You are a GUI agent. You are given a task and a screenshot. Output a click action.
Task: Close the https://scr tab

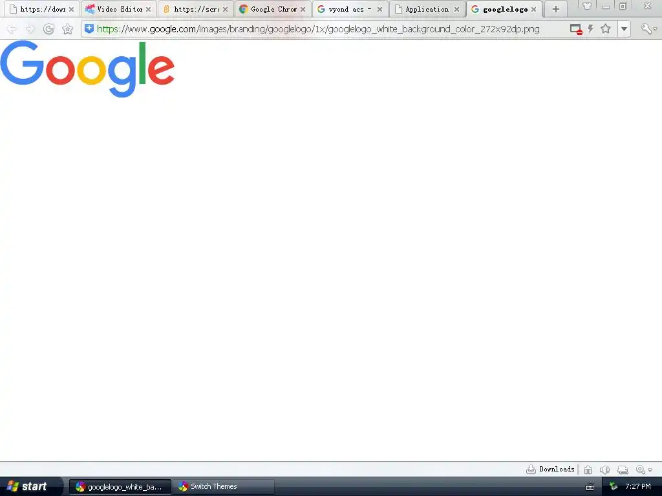pyautogui.click(x=226, y=9)
